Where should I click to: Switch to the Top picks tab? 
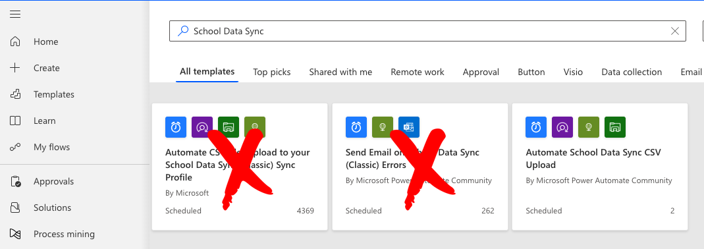coord(271,72)
